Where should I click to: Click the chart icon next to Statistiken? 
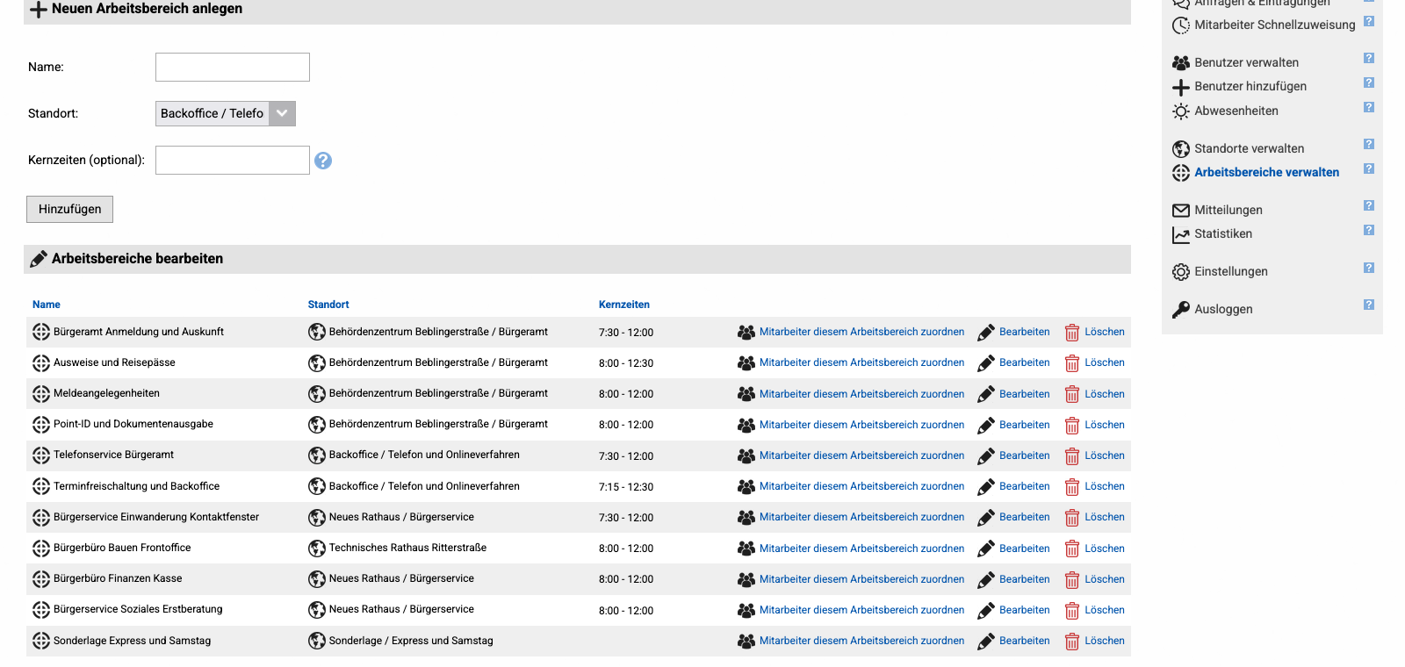point(1181,234)
